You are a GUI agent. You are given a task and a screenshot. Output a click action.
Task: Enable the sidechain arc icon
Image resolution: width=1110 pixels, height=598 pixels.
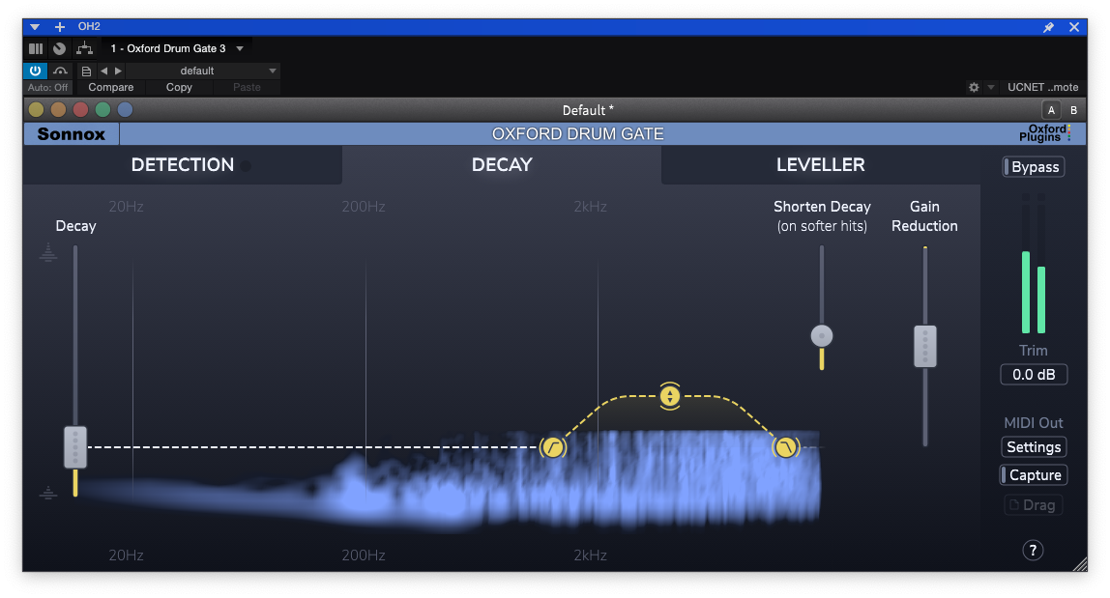pyautogui.click(x=60, y=71)
